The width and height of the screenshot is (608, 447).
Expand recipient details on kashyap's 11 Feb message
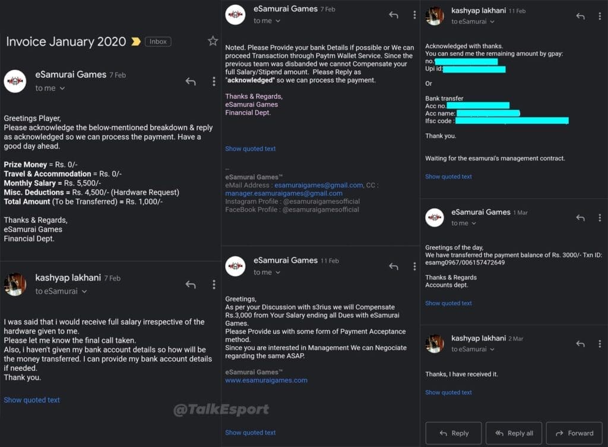coord(493,22)
